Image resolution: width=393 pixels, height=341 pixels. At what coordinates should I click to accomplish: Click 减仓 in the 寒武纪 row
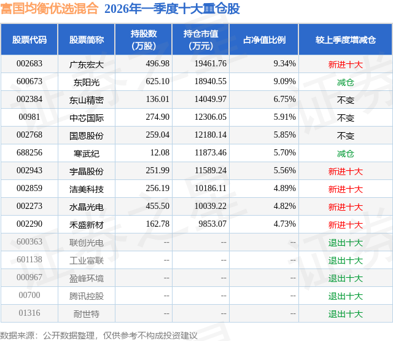346,154
